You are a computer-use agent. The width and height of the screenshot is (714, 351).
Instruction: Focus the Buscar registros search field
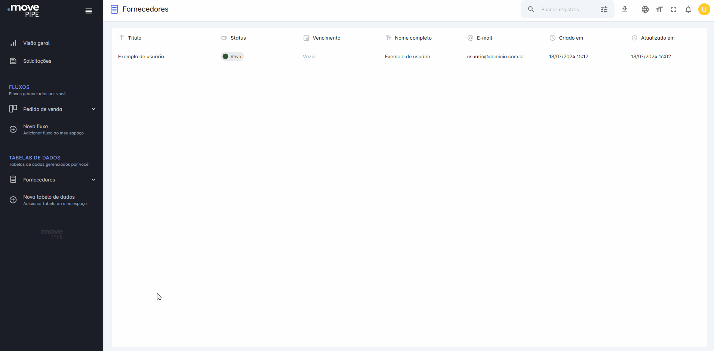(567, 9)
